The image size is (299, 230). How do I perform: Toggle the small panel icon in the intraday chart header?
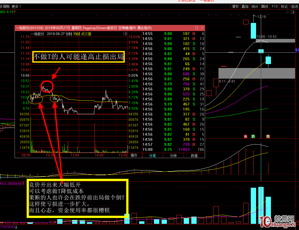[x=125, y=34]
